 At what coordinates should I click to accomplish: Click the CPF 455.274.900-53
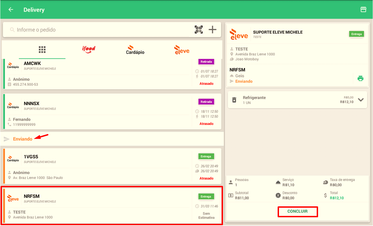tap(26, 84)
